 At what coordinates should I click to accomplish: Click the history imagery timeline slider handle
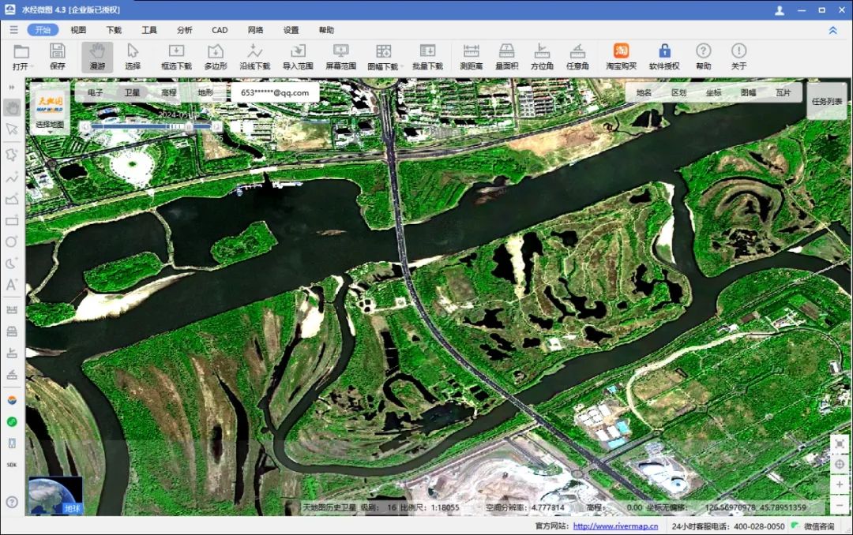coord(189,126)
